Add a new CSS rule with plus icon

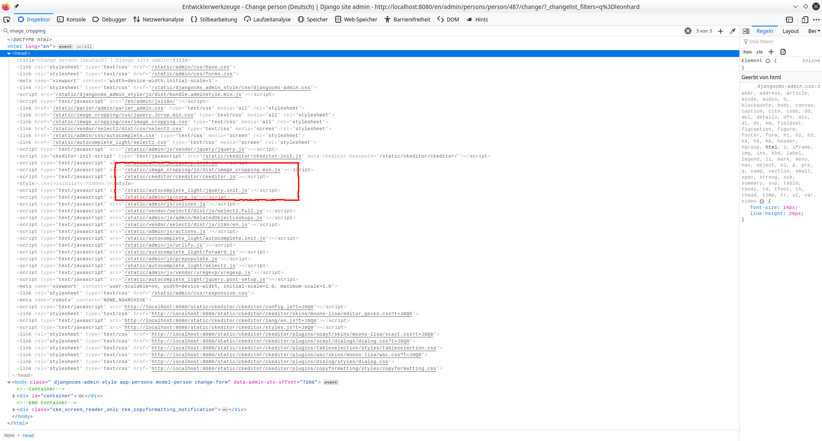click(x=771, y=52)
